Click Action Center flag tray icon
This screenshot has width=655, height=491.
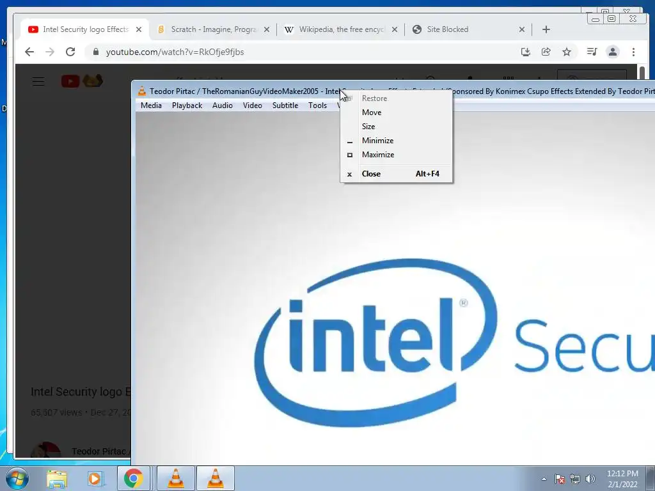pyautogui.click(x=560, y=479)
